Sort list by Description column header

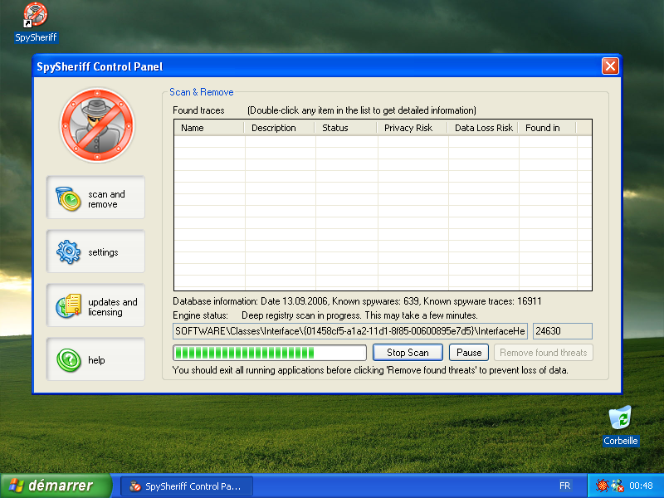point(280,128)
